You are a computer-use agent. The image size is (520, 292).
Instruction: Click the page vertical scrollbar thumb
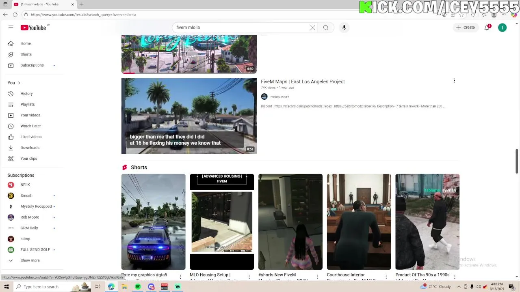coord(517,161)
